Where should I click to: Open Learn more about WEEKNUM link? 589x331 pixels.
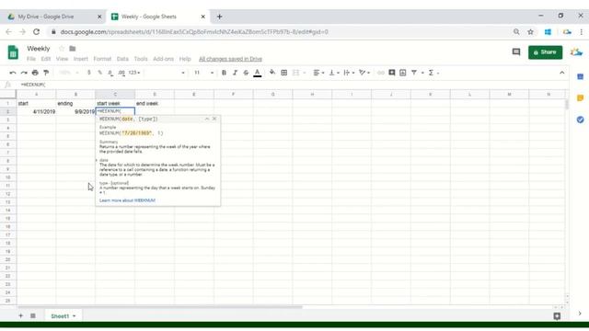(x=127, y=200)
